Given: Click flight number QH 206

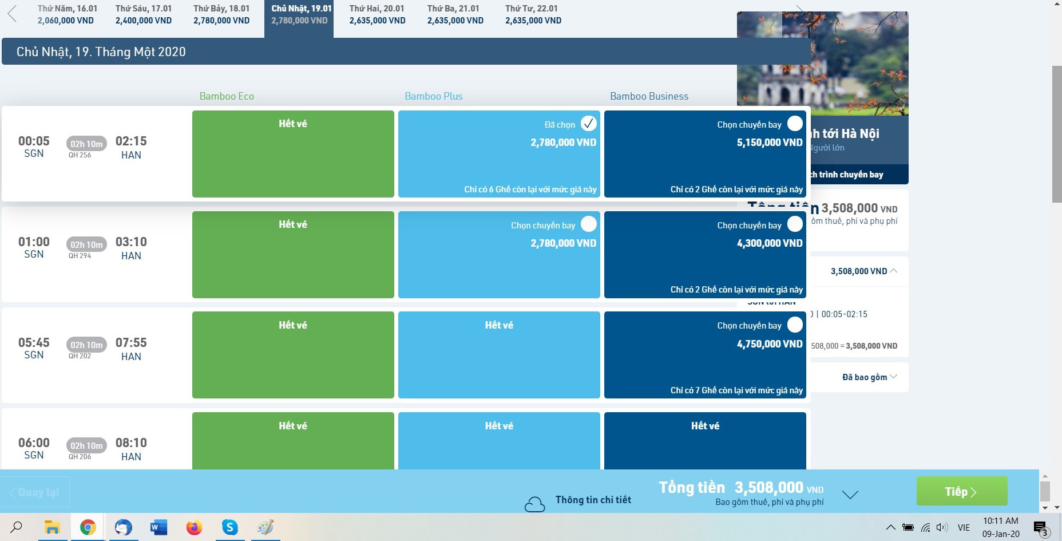Looking at the screenshot, I should pyautogui.click(x=80, y=457).
